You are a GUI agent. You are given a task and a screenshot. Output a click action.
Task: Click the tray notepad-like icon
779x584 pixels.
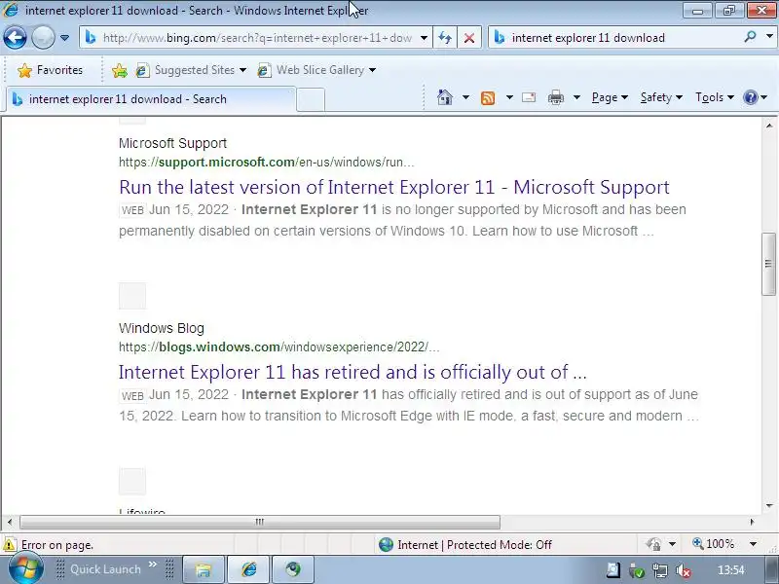[x=613, y=570]
